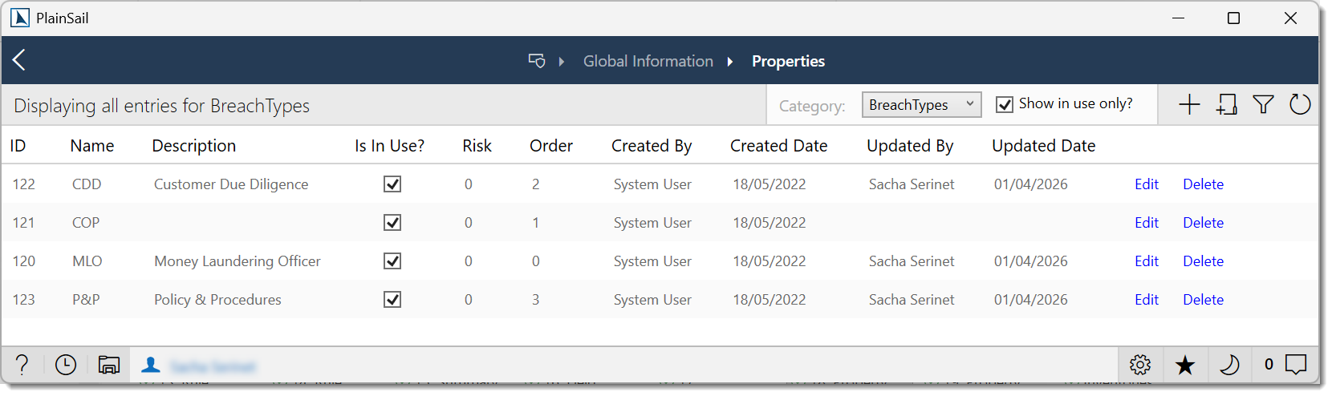Refresh the BreachTypes list
Screen dimensions: 1332x396
click(x=1300, y=105)
